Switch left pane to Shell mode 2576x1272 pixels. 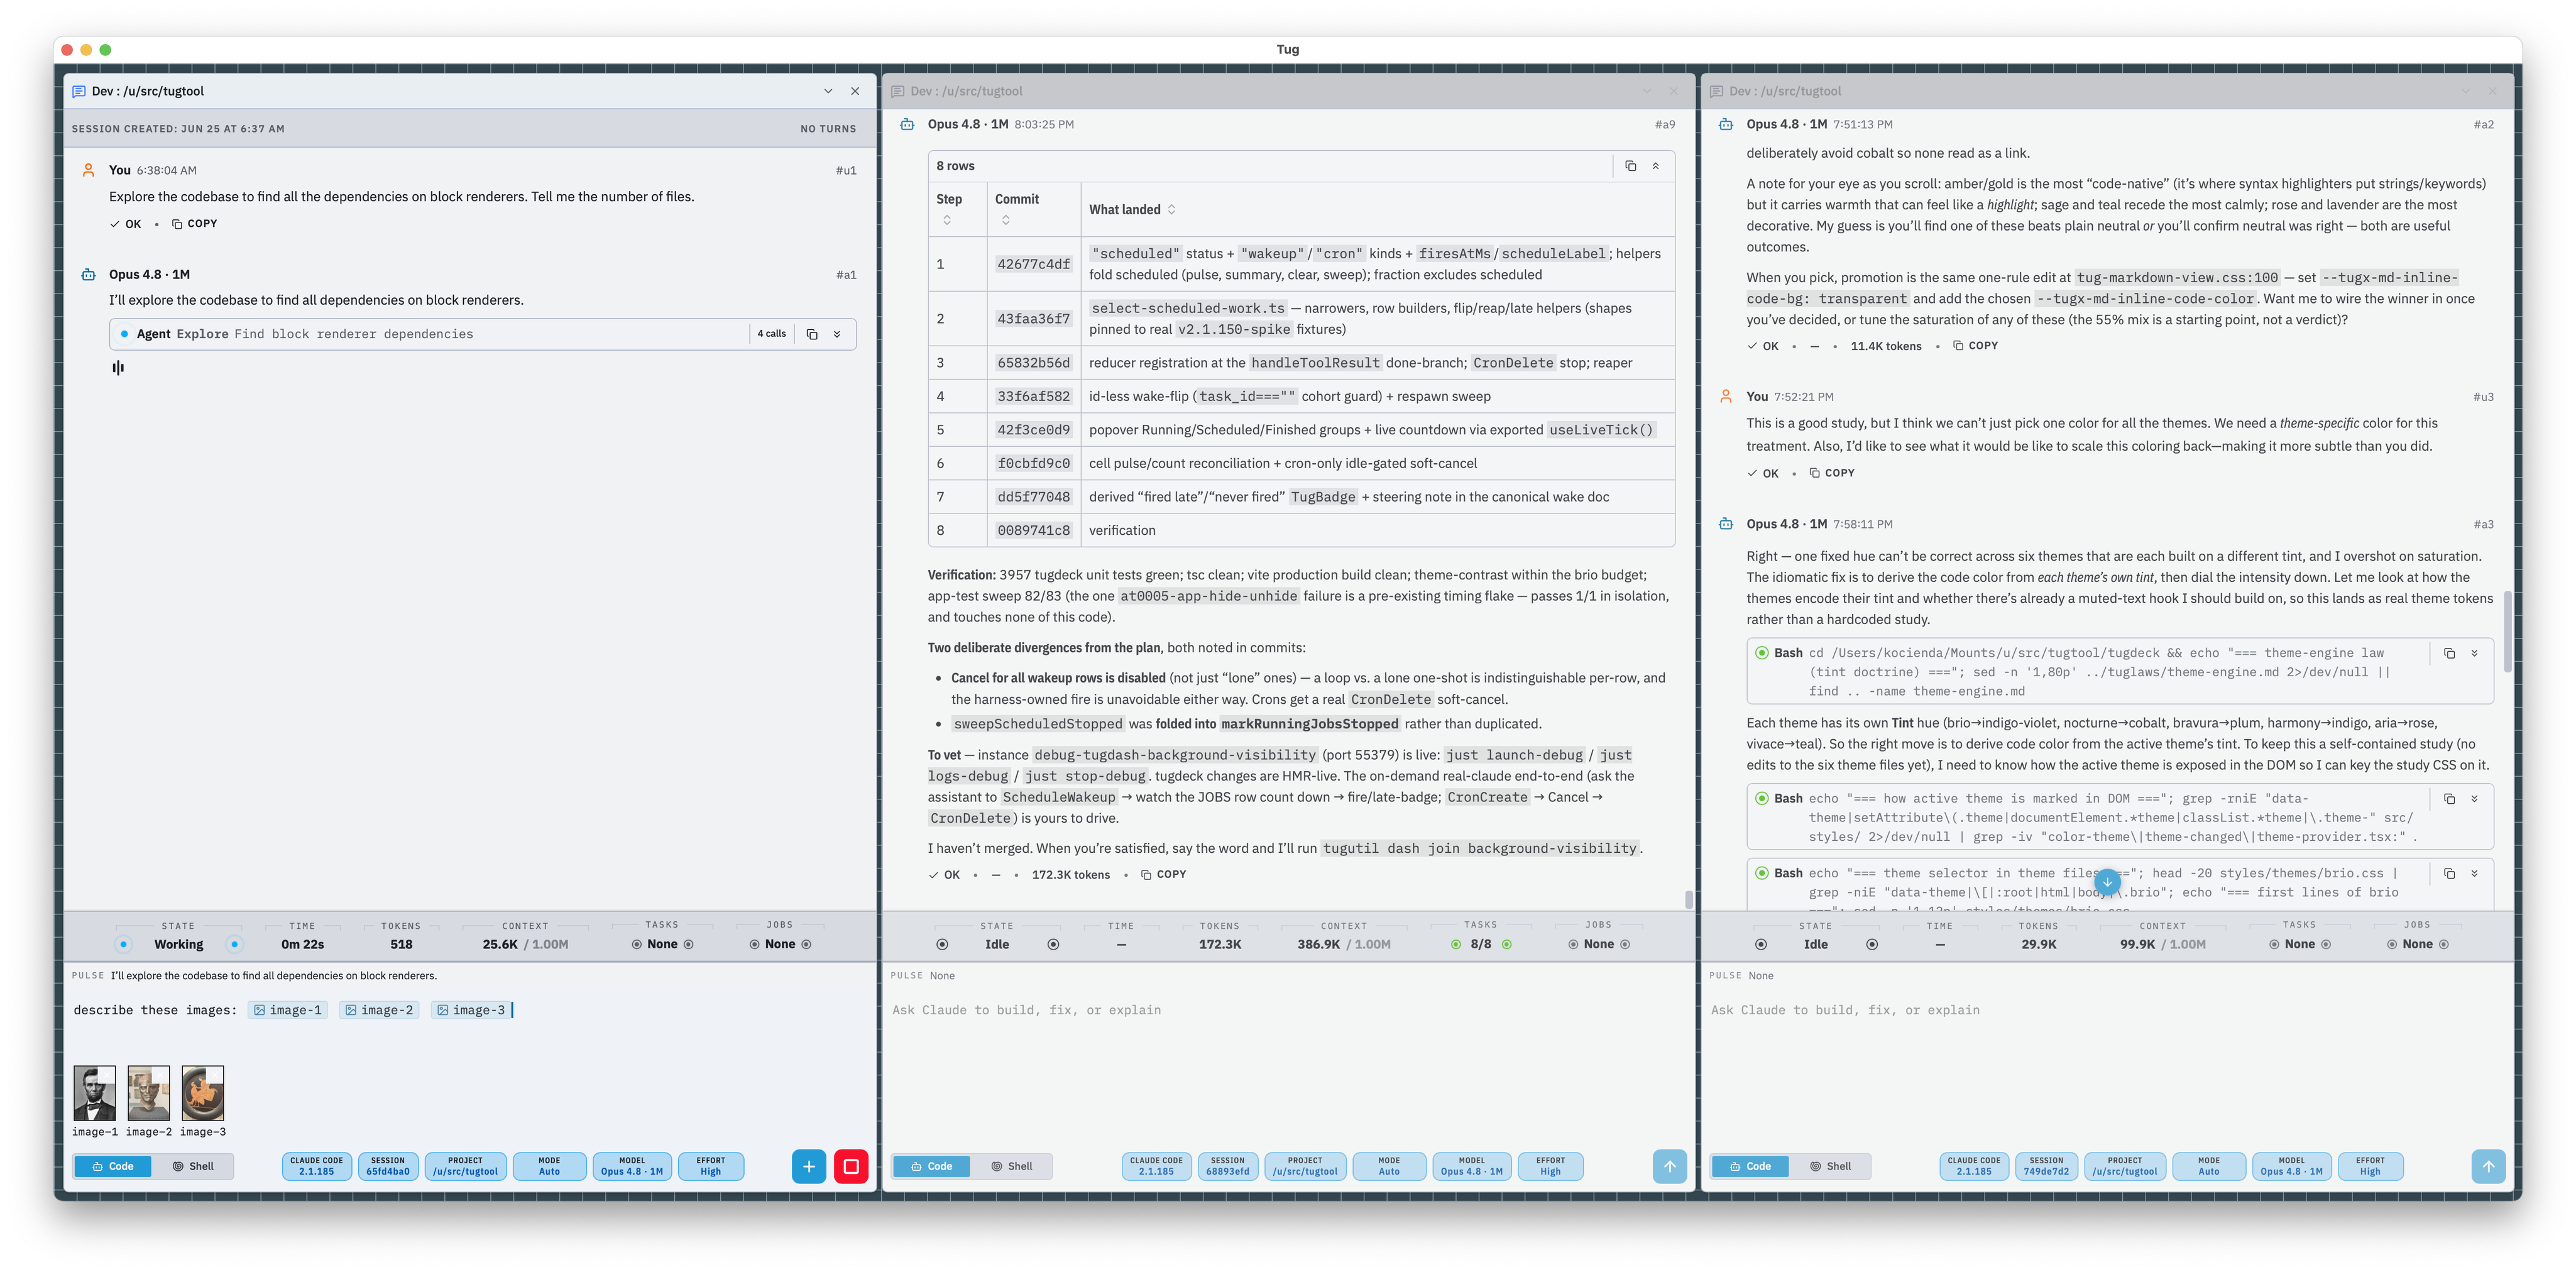click(193, 1166)
